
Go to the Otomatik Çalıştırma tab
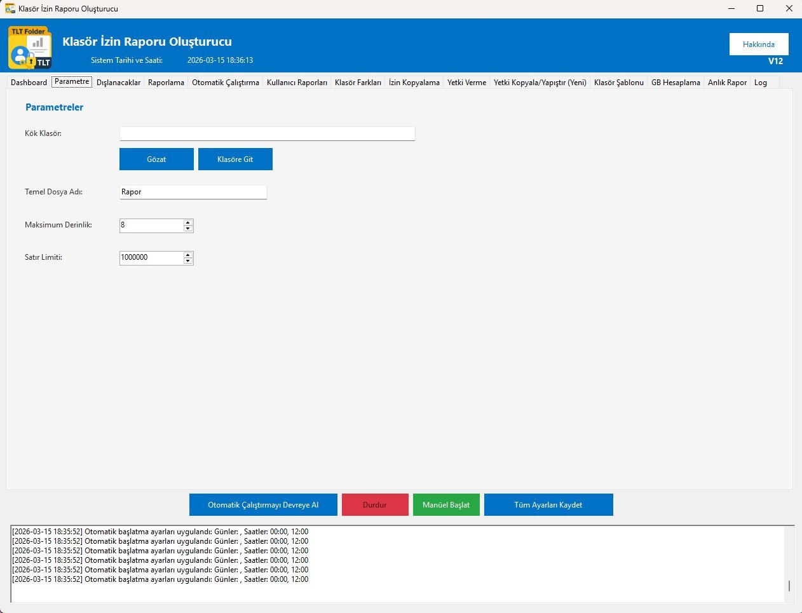coord(226,83)
